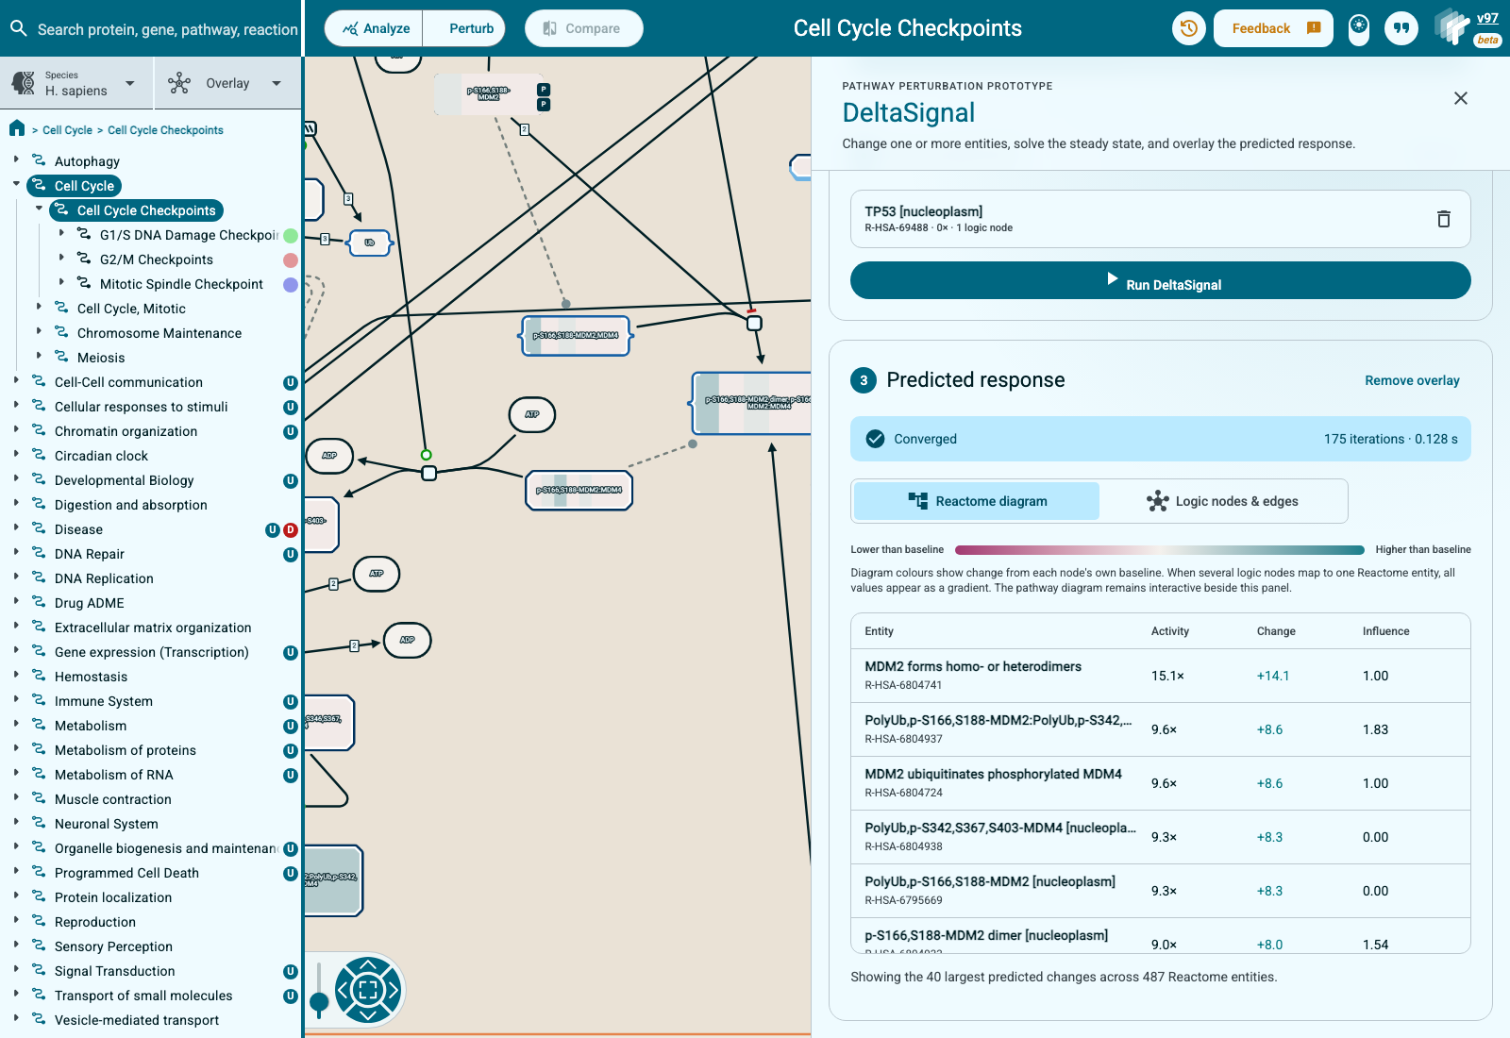This screenshot has width=1510, height=1038.
Task: Click the home icon in breadcrumb
Action: (x=17, y=128)
